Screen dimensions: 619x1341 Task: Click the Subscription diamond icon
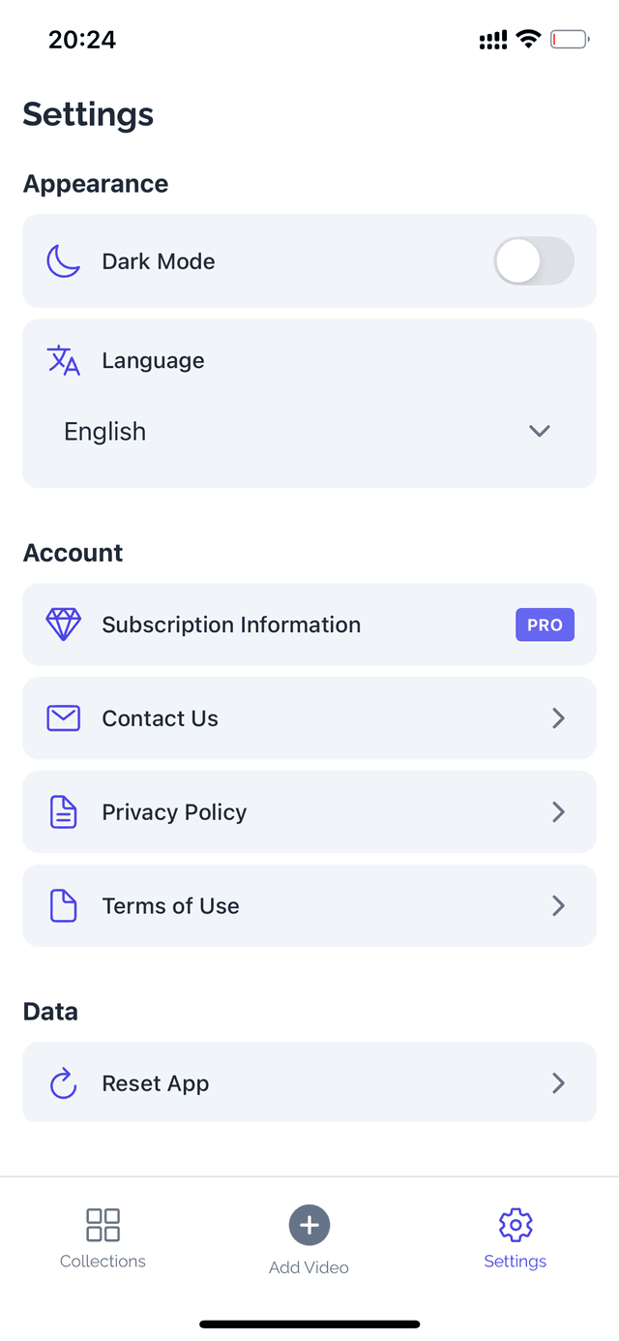coord(64,625)
